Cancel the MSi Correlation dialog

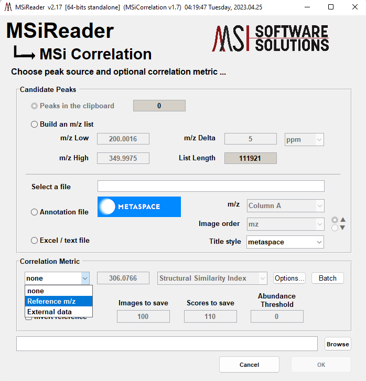[249, 365]
